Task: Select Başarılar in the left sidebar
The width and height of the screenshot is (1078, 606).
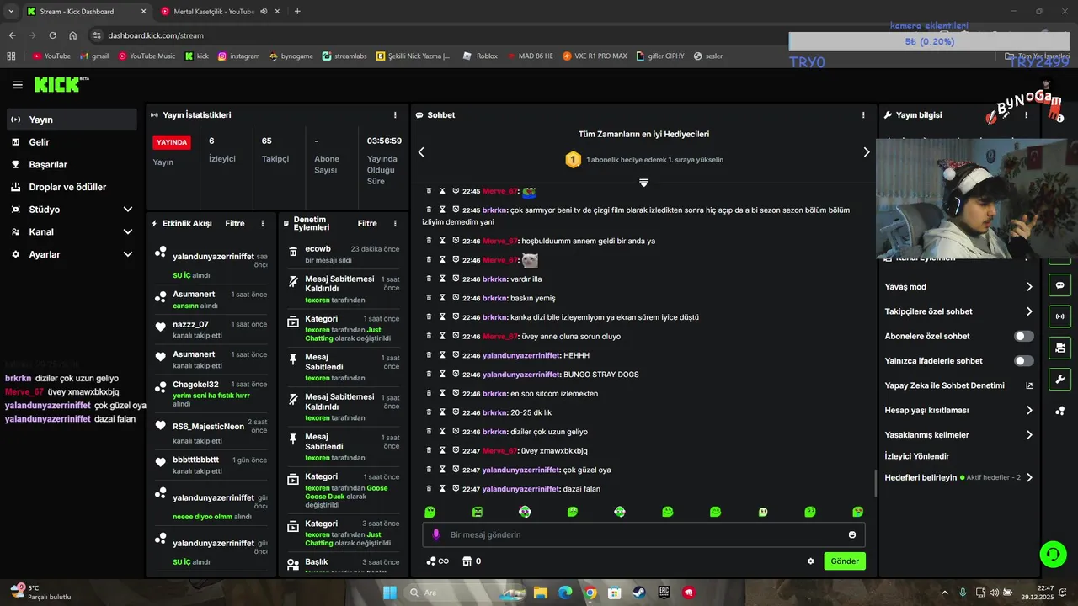Action: coord(71,164)
